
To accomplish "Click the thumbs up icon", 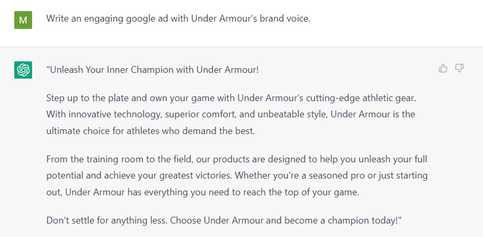I will [x=443, y=68].
